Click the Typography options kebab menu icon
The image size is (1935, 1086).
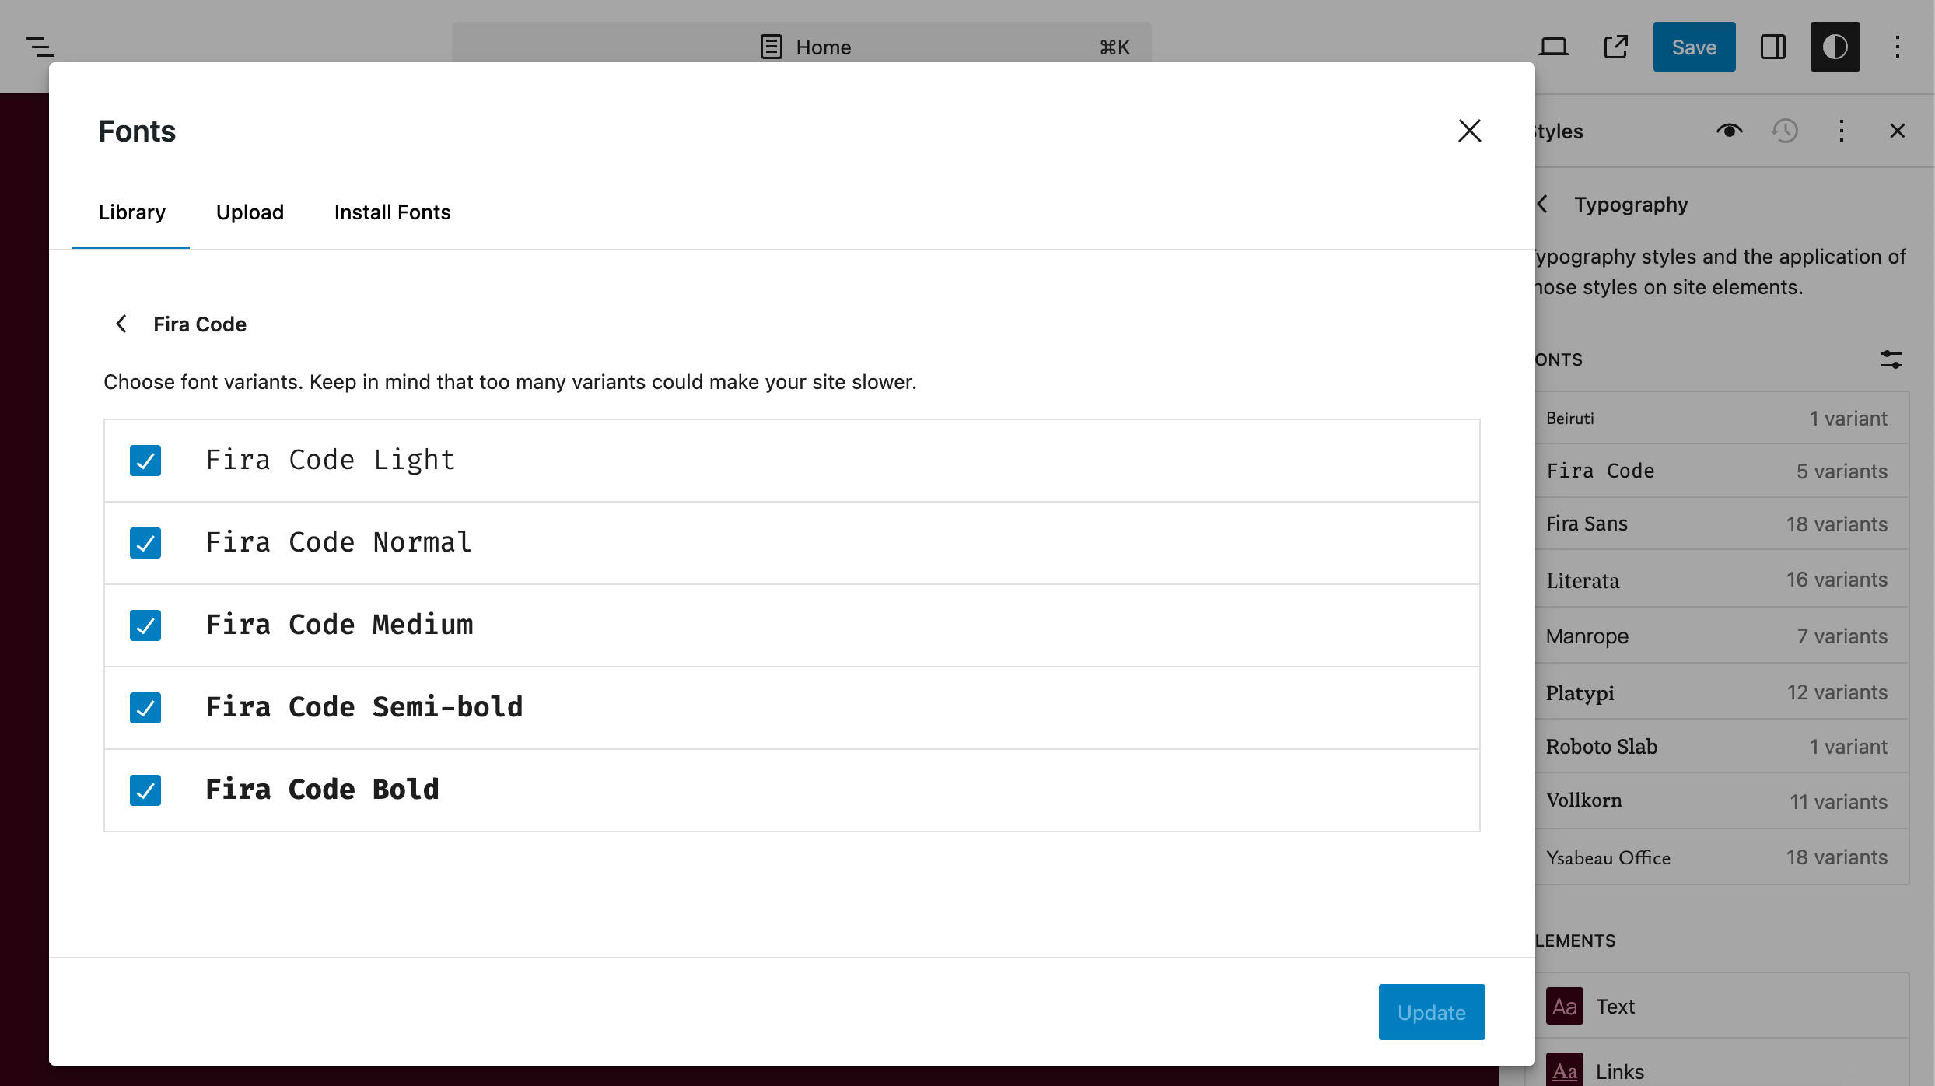click(1842, 130)
